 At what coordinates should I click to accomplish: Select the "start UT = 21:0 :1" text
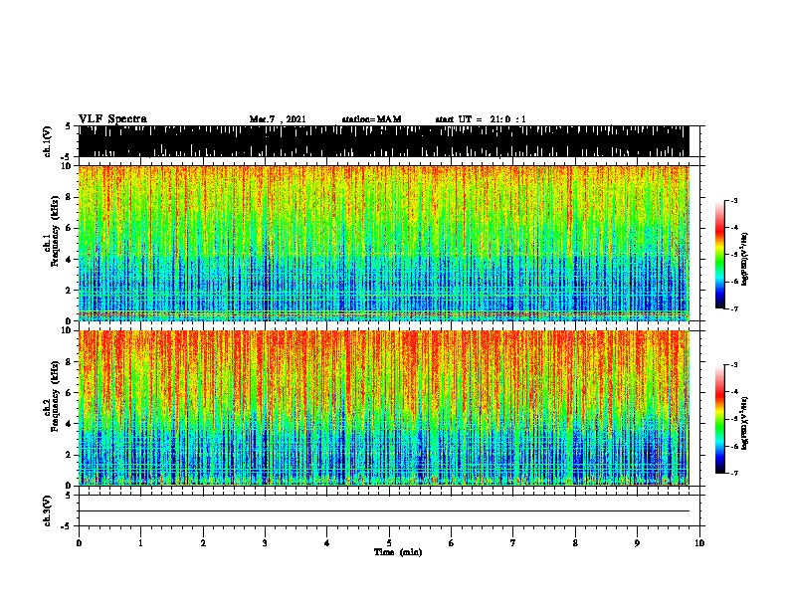pyautogui.click(x=481, y=119)
